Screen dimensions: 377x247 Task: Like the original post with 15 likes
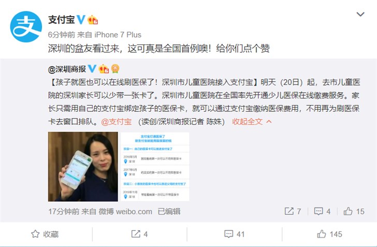point(354,211)
